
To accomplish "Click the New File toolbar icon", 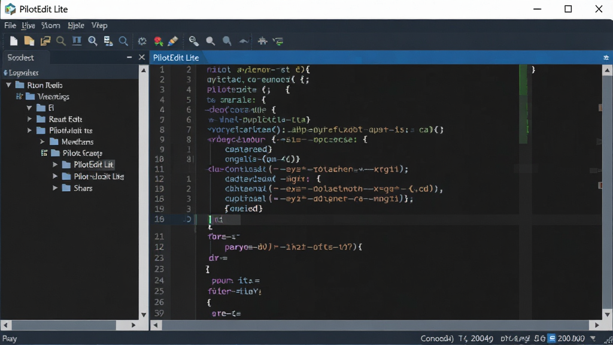I will [x=14, y=41].
